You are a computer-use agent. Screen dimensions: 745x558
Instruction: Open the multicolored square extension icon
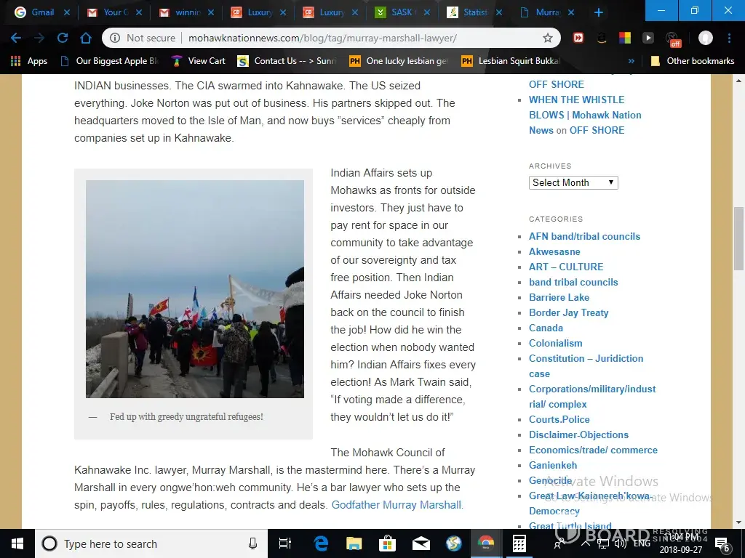point(625,38)
